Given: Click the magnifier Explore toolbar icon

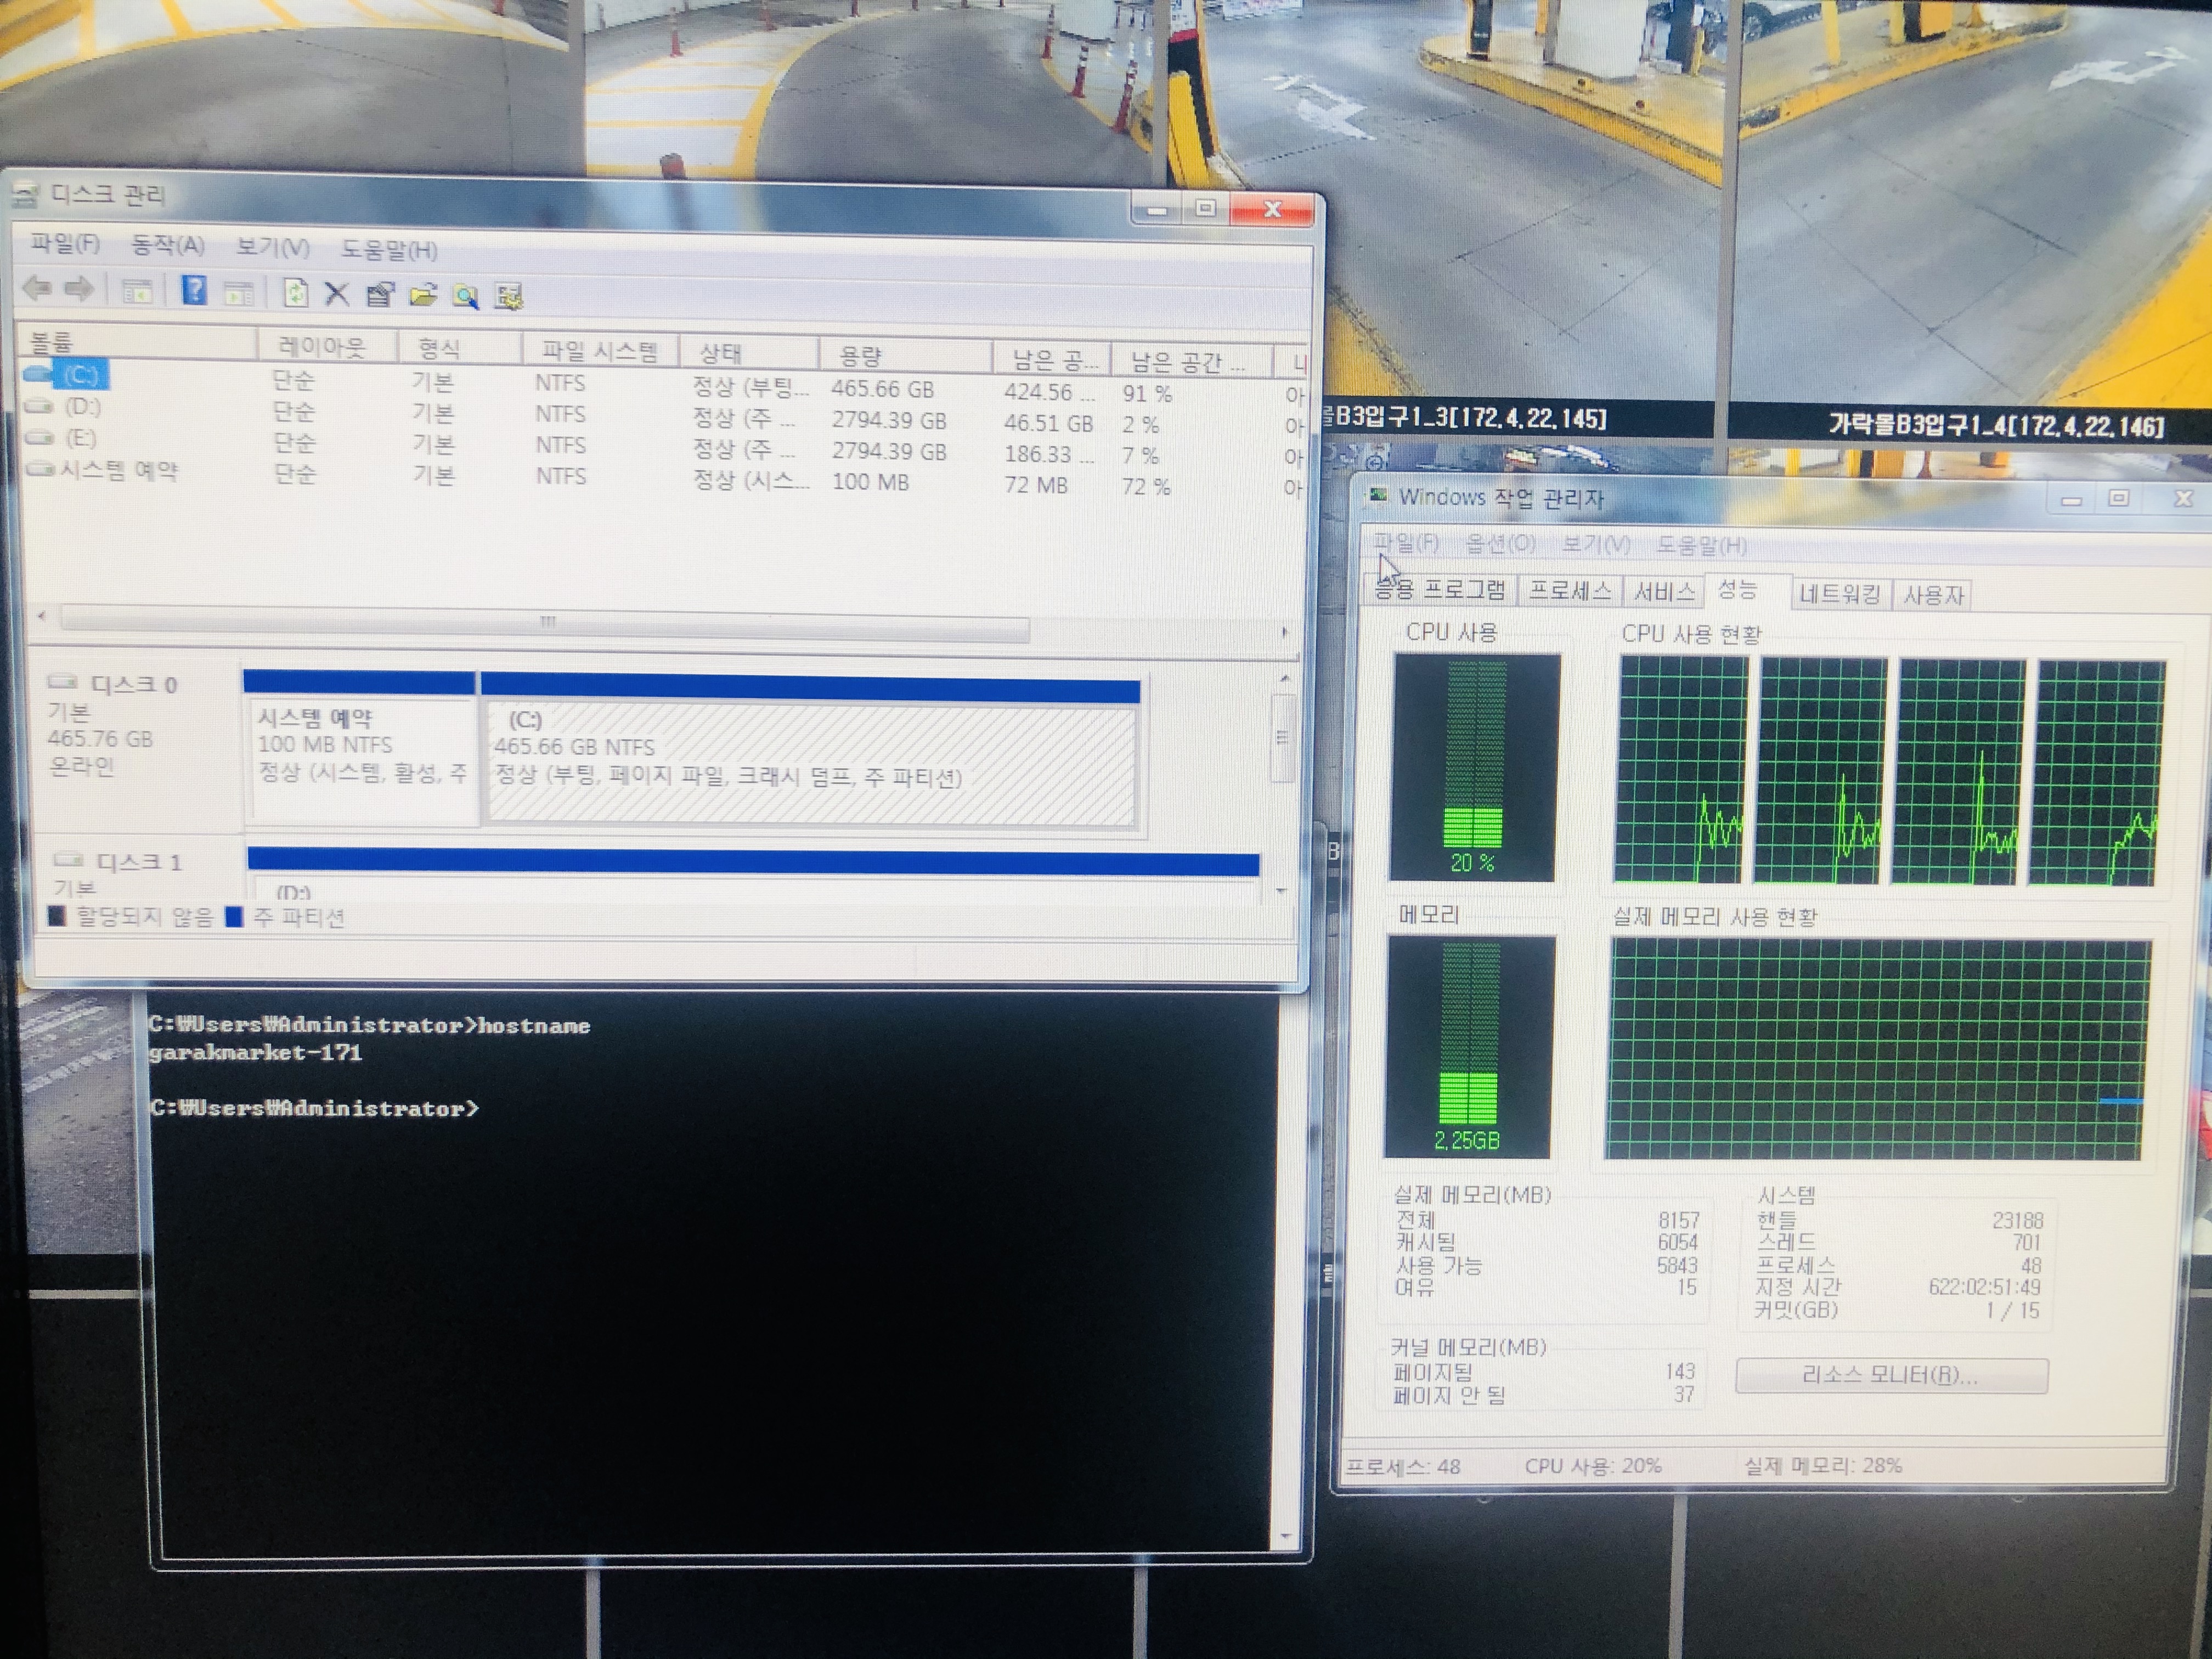Looking at the screenshot, I should 465,296.
